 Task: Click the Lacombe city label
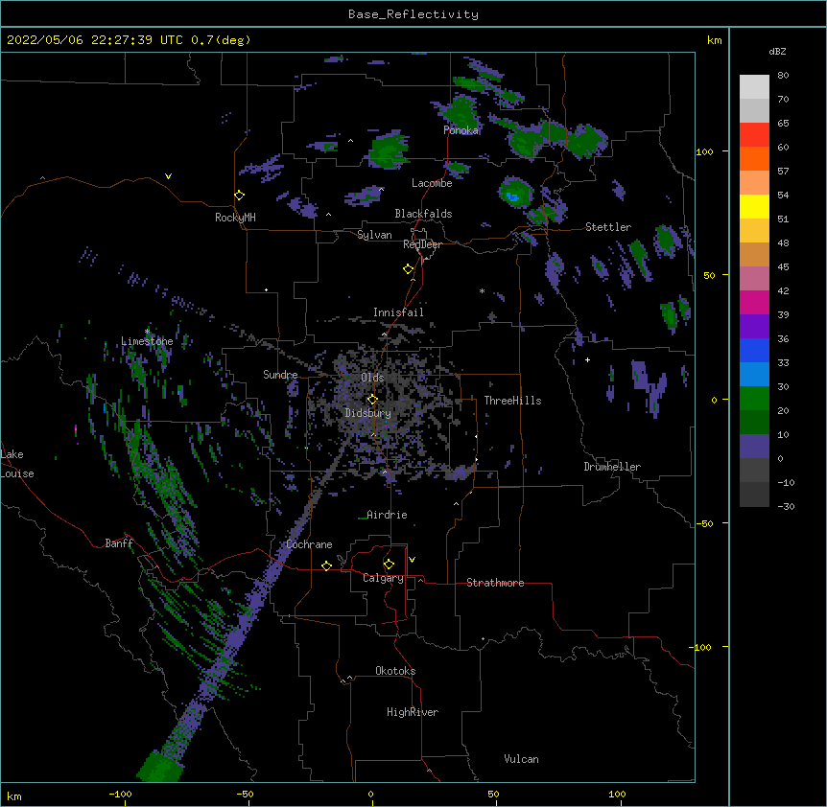pyautogui.click(x=432, y=183)
